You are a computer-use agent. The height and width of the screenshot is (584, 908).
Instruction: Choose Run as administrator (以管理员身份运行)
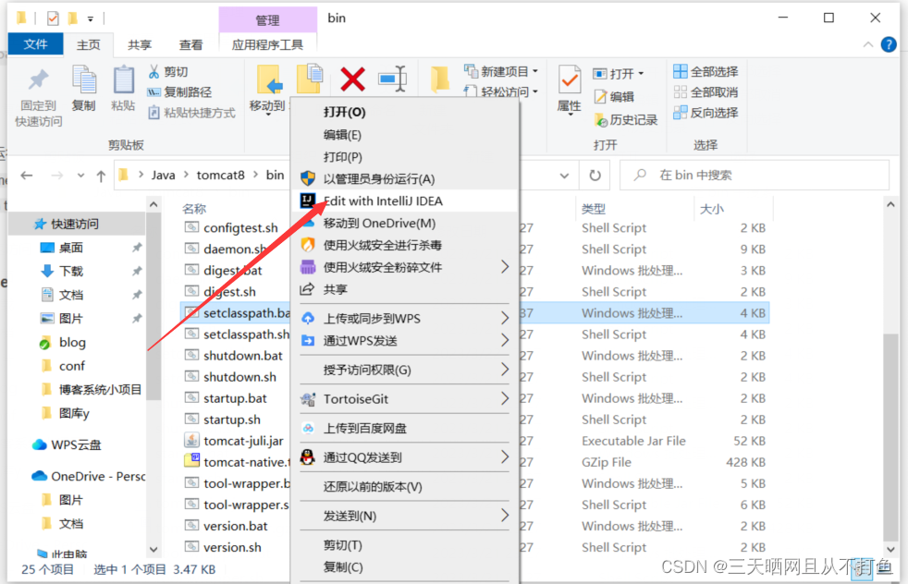point(404,179)
